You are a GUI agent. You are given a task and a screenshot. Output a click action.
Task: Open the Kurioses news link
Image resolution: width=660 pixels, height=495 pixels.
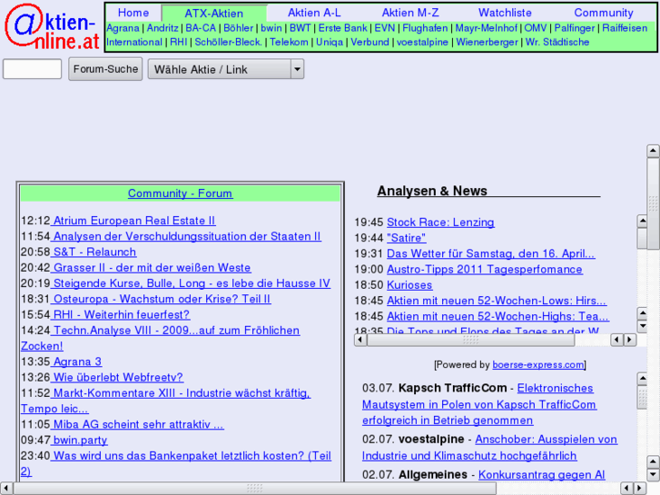pyautogui.click(x=409, y=285)
